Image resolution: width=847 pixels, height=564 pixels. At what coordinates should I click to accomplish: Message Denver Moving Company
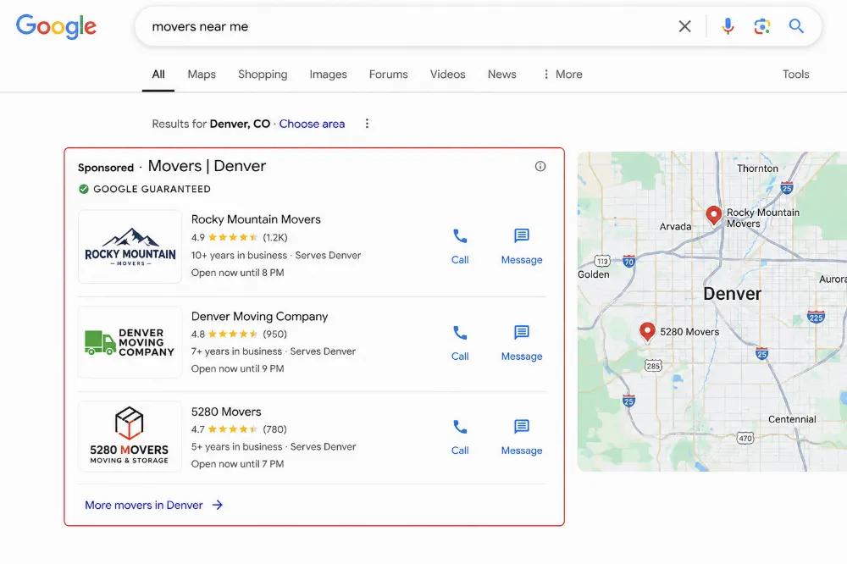coord(521,342)
